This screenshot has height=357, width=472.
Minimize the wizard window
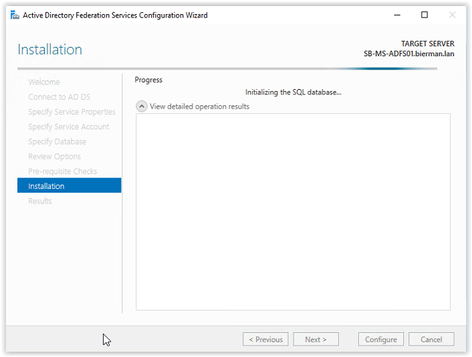tap(397, 15)
